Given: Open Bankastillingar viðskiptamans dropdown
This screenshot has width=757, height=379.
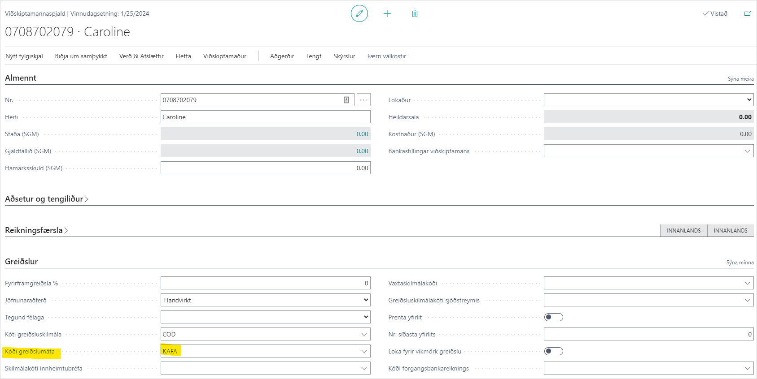Looking at the screenshot, I should (747, 151).
